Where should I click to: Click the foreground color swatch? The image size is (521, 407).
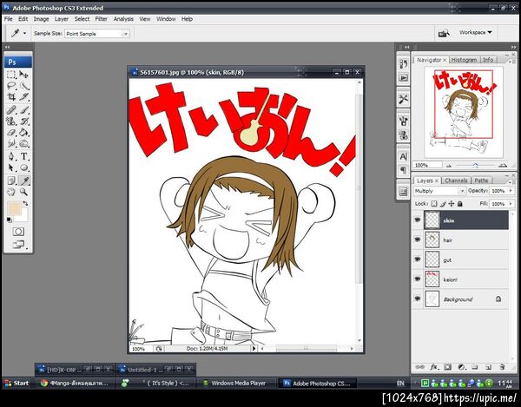click(x=14, y=207)
